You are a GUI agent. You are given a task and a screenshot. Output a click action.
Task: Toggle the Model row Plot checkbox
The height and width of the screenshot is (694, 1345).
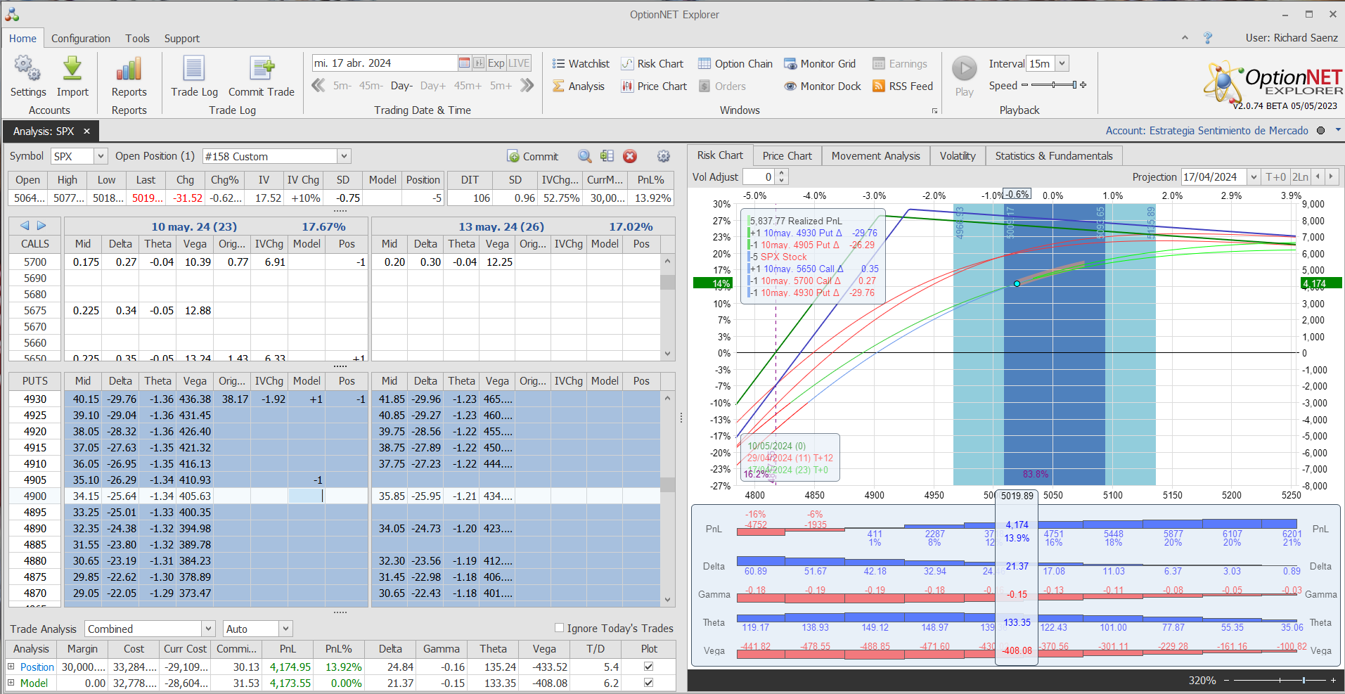click(x=648, y=683)
